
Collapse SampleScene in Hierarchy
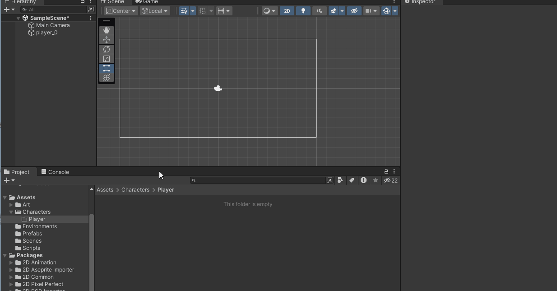click(18, 18)
